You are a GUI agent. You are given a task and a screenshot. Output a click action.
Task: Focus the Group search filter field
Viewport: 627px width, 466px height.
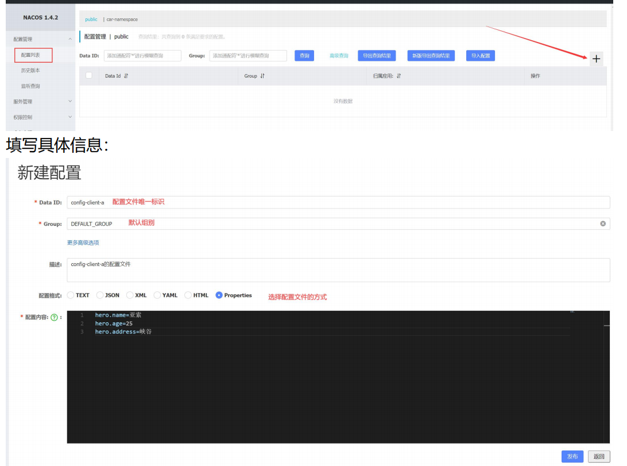click(x=248, y=56)
